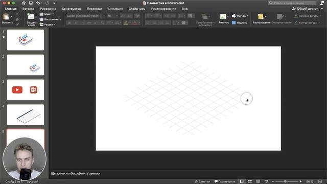
Task: Click the Clear Formatting eraser icon
Action: point(137,16)
